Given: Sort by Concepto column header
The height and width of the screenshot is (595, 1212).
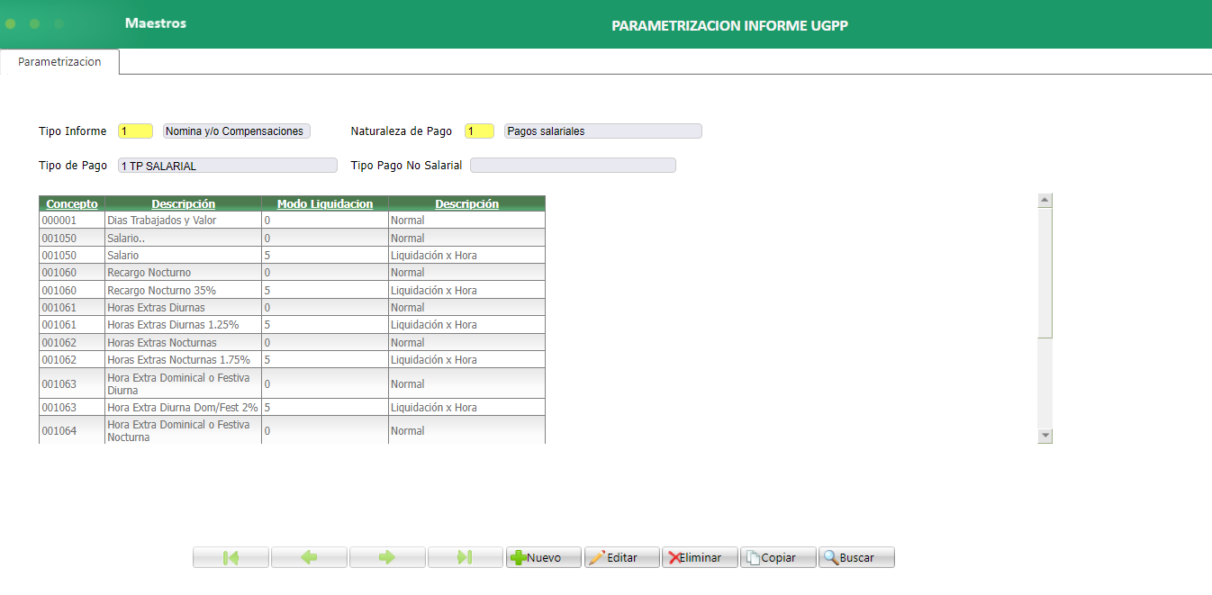Looking at the screenshot, I should (72, 204).
